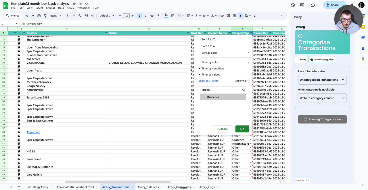Screen dimensions: 368x190
Task: Open the Write to category column dropdown
Action: 322,98
